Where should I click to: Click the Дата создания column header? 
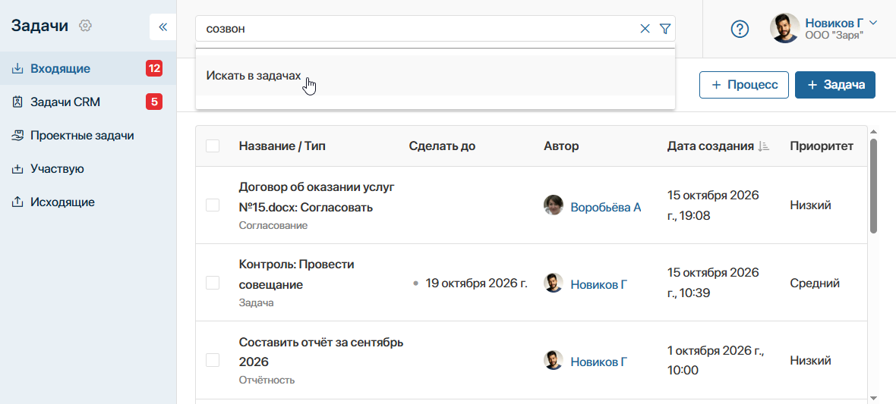click(710, 146)
